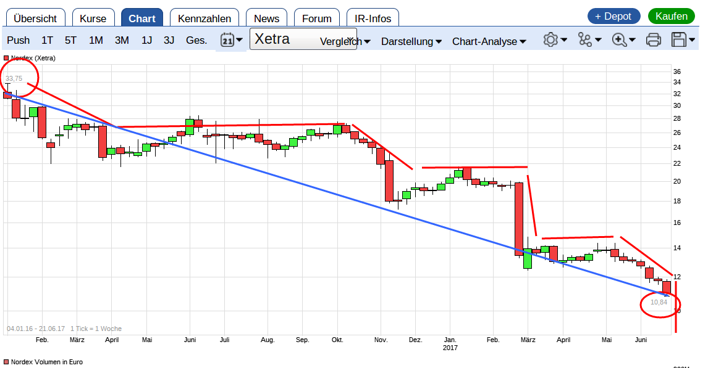Open the Kennzahlen tab
The height and width of the screenshot is (368, 708).
(204, 18)
